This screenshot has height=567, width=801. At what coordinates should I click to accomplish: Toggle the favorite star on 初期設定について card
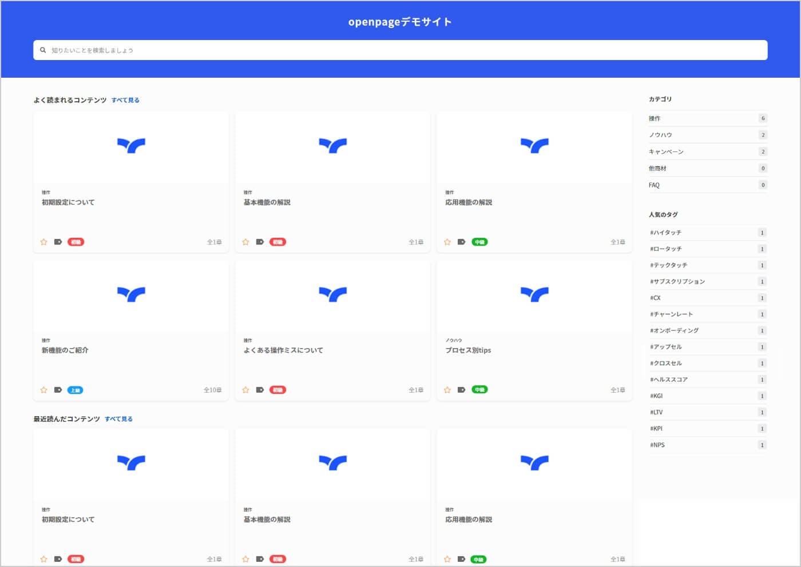click(43, 242)
